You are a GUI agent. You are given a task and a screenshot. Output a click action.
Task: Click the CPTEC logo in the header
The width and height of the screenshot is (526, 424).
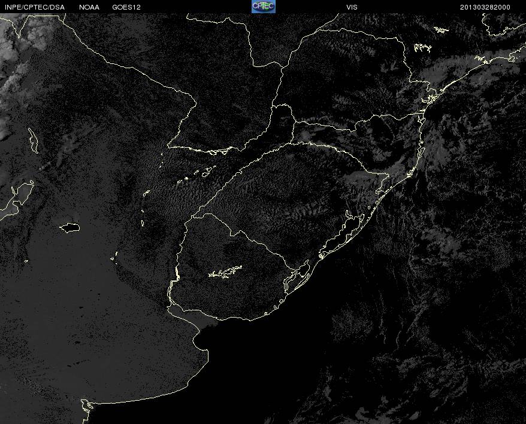264,7
